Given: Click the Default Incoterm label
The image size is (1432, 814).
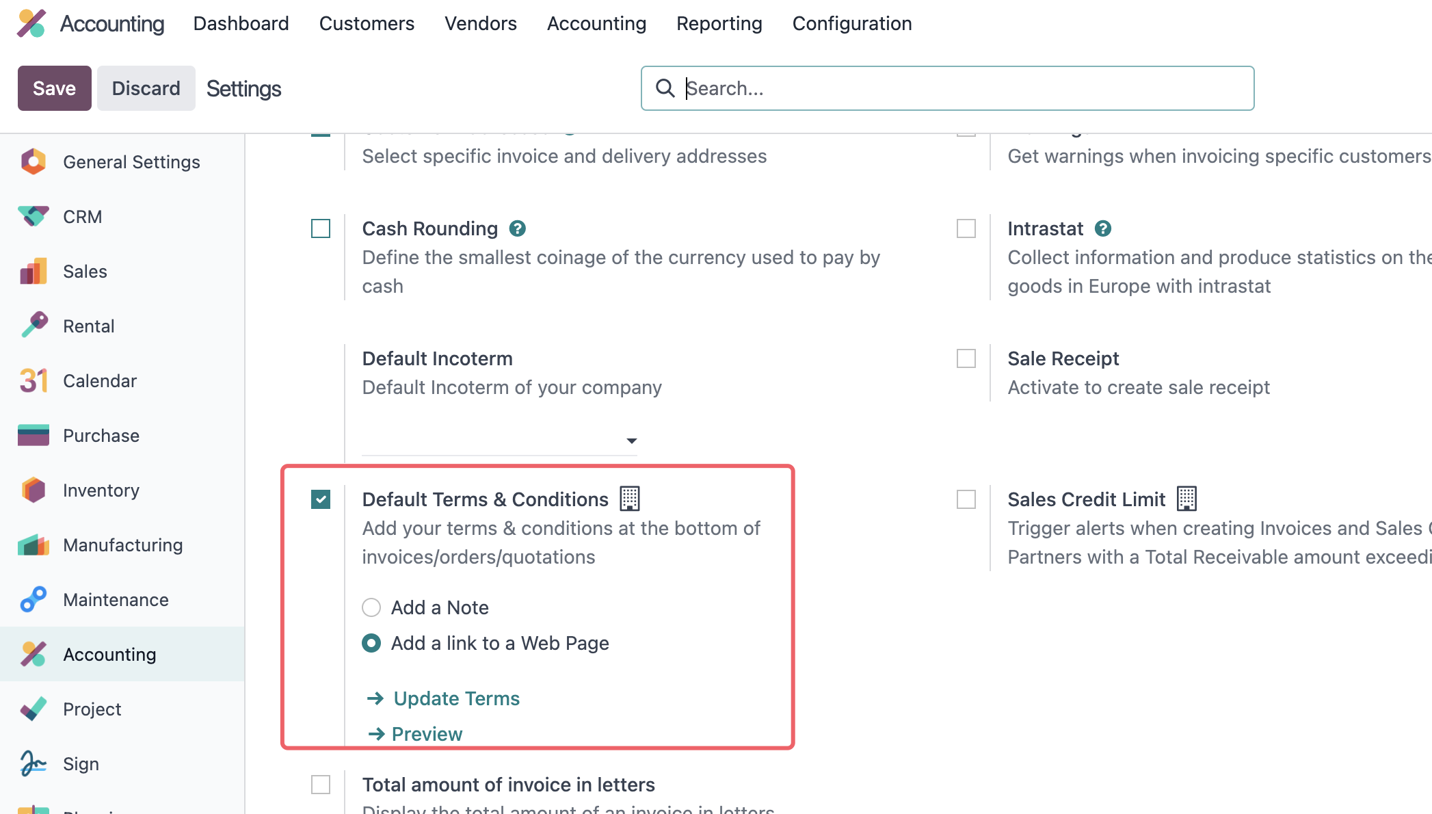Looking at the screenshot, I should [438, 358].
